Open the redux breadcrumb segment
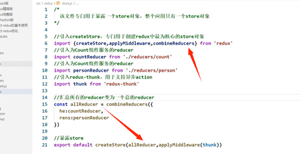 pos(48,3)
